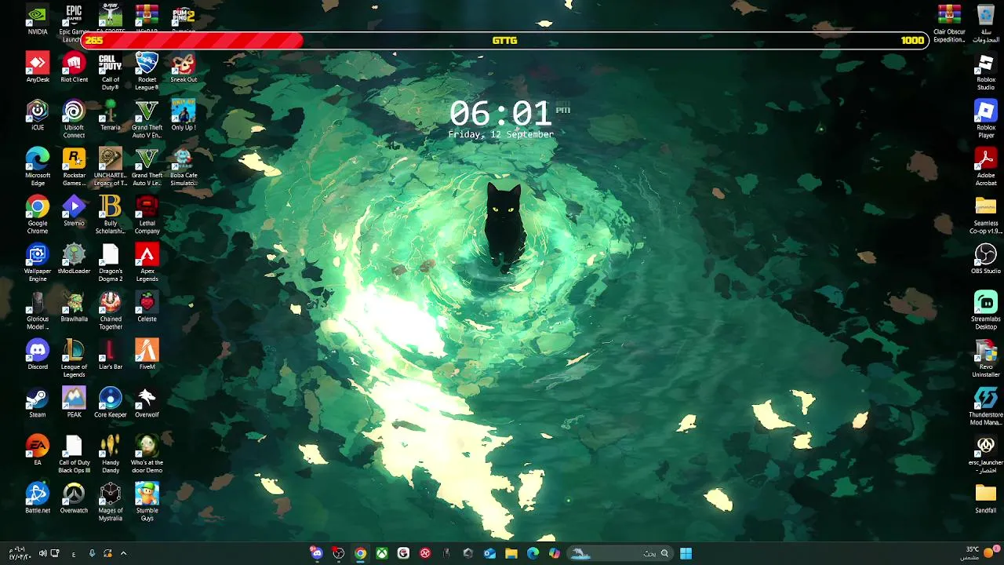Open the Celeste desktop icon
1004x565 pixels.
click(x=147, y=307)
